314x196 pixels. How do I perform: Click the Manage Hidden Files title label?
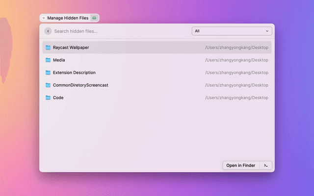coord(68,18)
